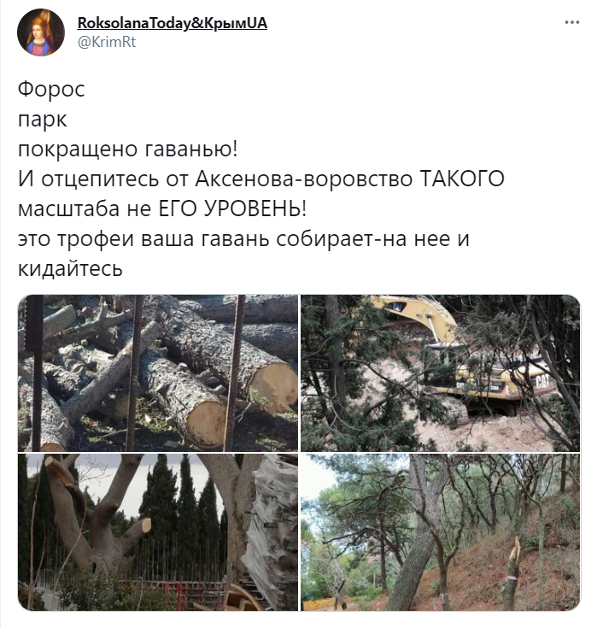
Task: View the forest slope broken tree photo
Action: click(x=440, y=532)
